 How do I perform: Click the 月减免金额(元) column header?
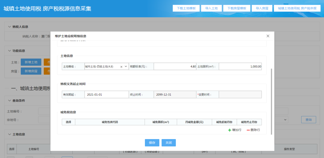point(194,122)
